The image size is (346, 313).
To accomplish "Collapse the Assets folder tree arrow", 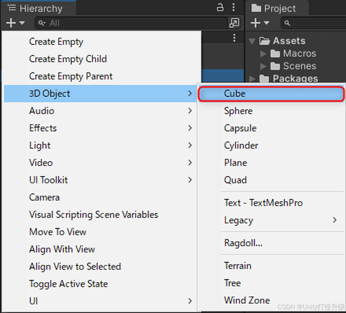I will (252, 41).
